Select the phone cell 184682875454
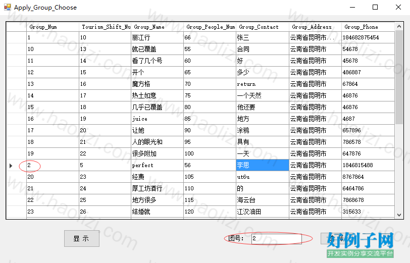This screenshot has width=410, height=263. click(368, 37)
